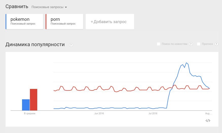Open help icon beside Поиск по новостям
This screenshot has width=222, height=133.
191,44
